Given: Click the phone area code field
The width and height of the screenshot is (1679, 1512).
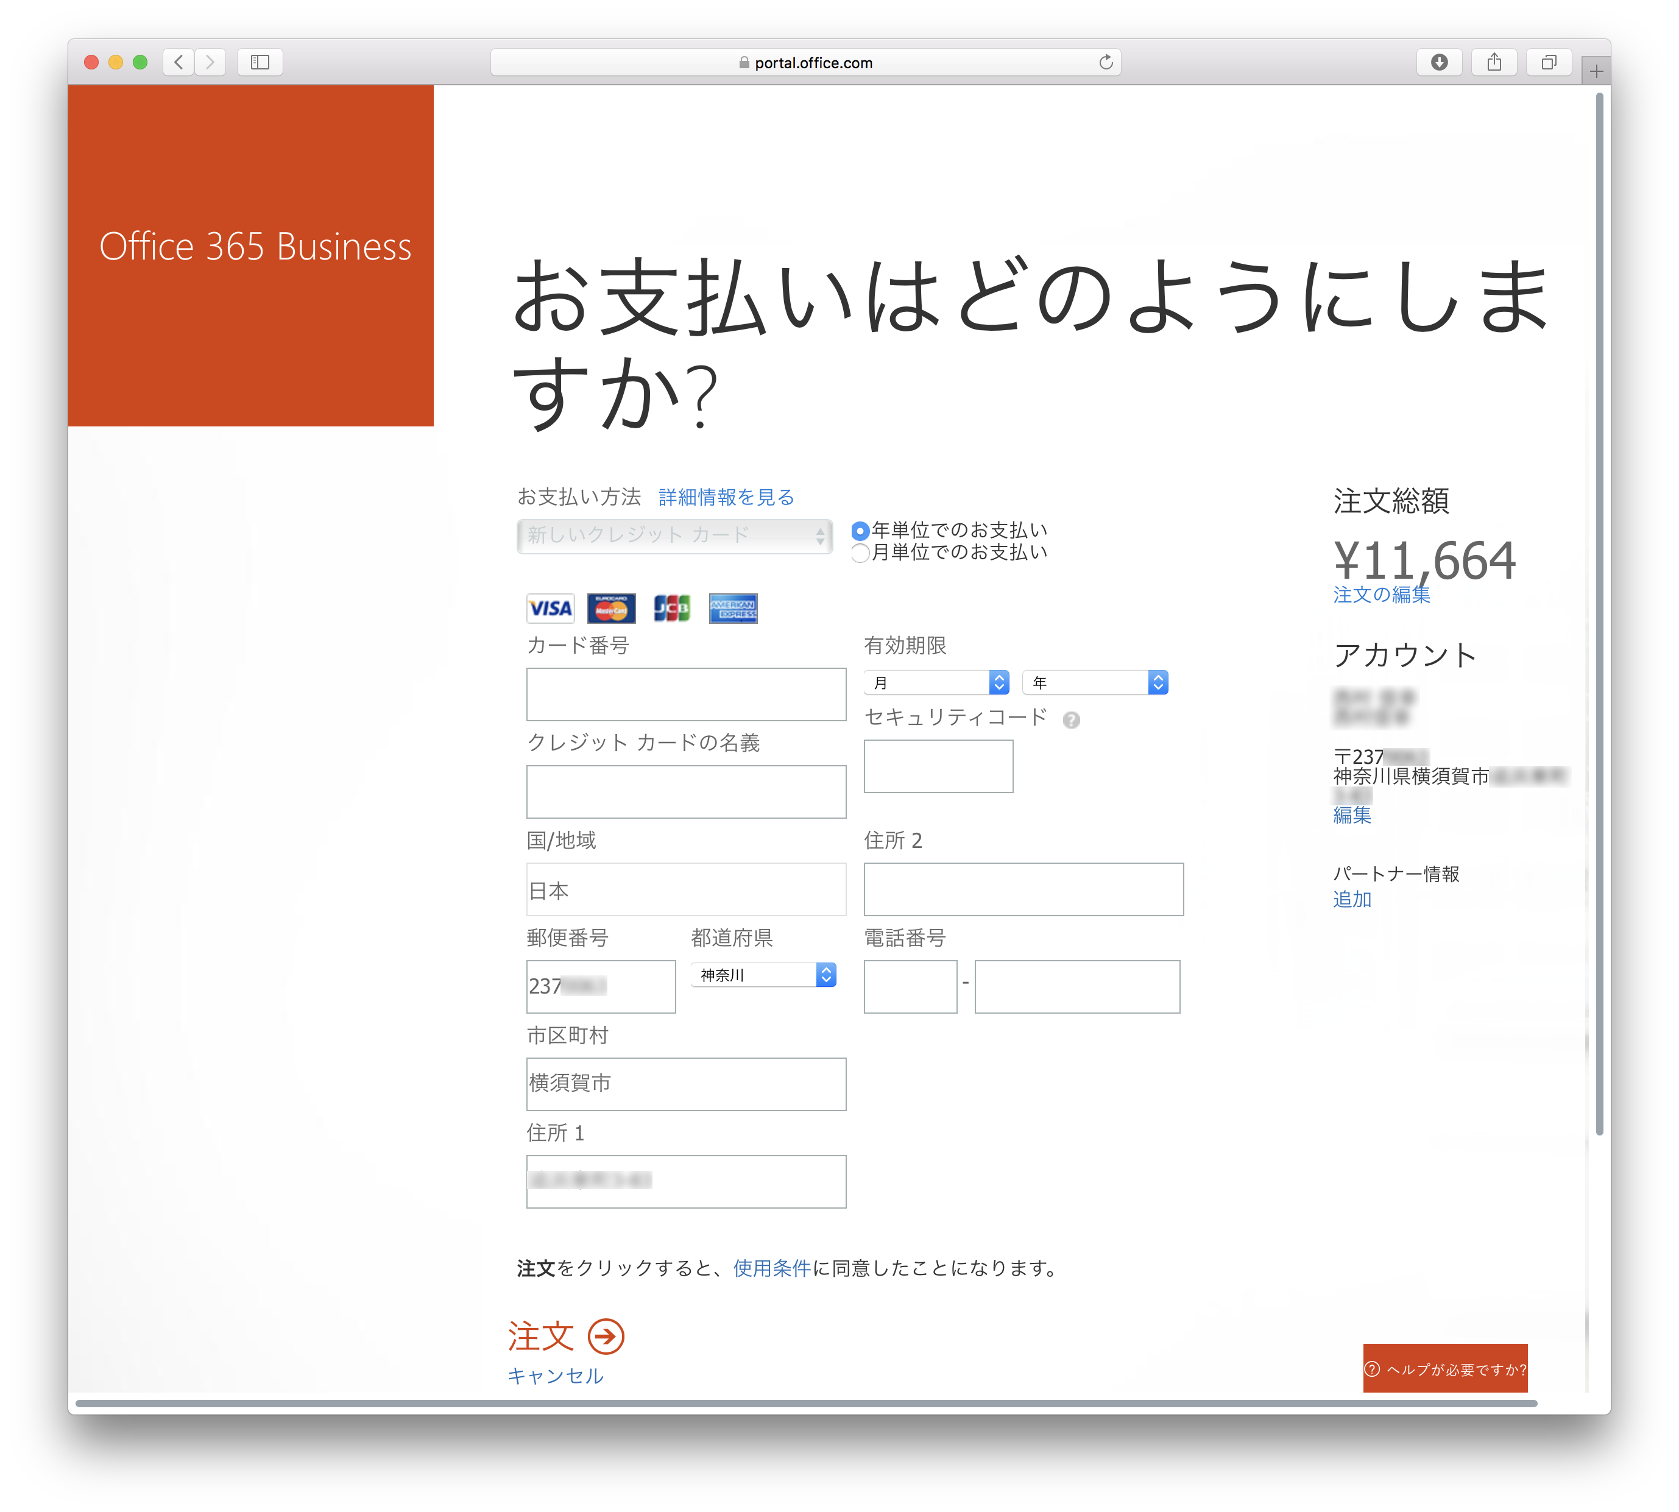Looking at the screenshot, I should tap(910, 986).
